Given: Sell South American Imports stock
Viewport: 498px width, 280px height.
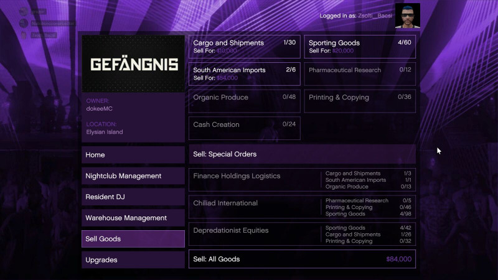Looking at the screenshot, I should coord(245,74).
